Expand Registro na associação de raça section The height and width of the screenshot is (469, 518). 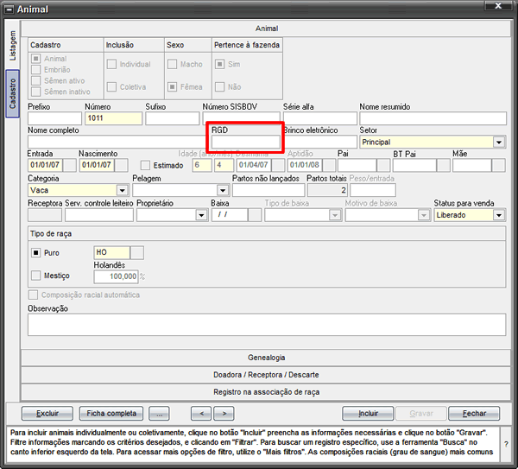[266, 392]
